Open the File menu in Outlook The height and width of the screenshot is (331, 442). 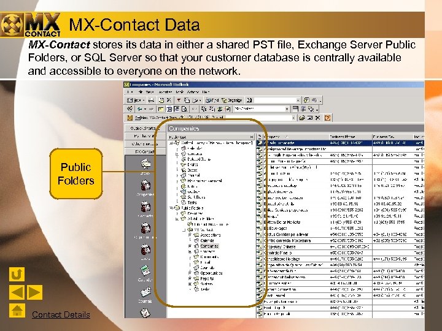pos(130,92)
